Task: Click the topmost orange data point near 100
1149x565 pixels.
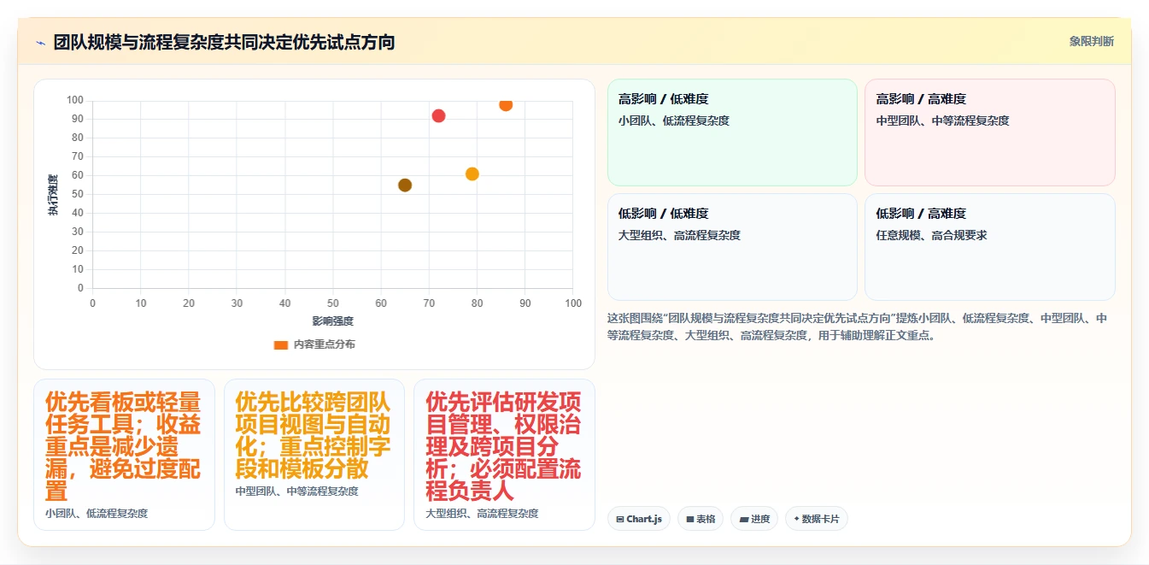Action: click(506, 104)
